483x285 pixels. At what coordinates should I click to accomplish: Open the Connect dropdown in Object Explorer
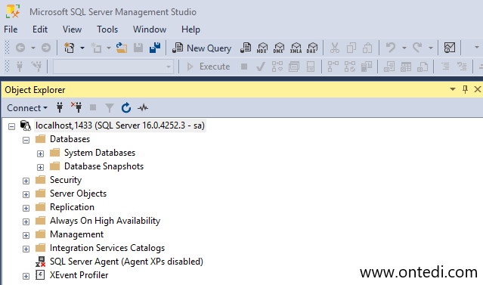pyautogui.click(x=27, y=108)
